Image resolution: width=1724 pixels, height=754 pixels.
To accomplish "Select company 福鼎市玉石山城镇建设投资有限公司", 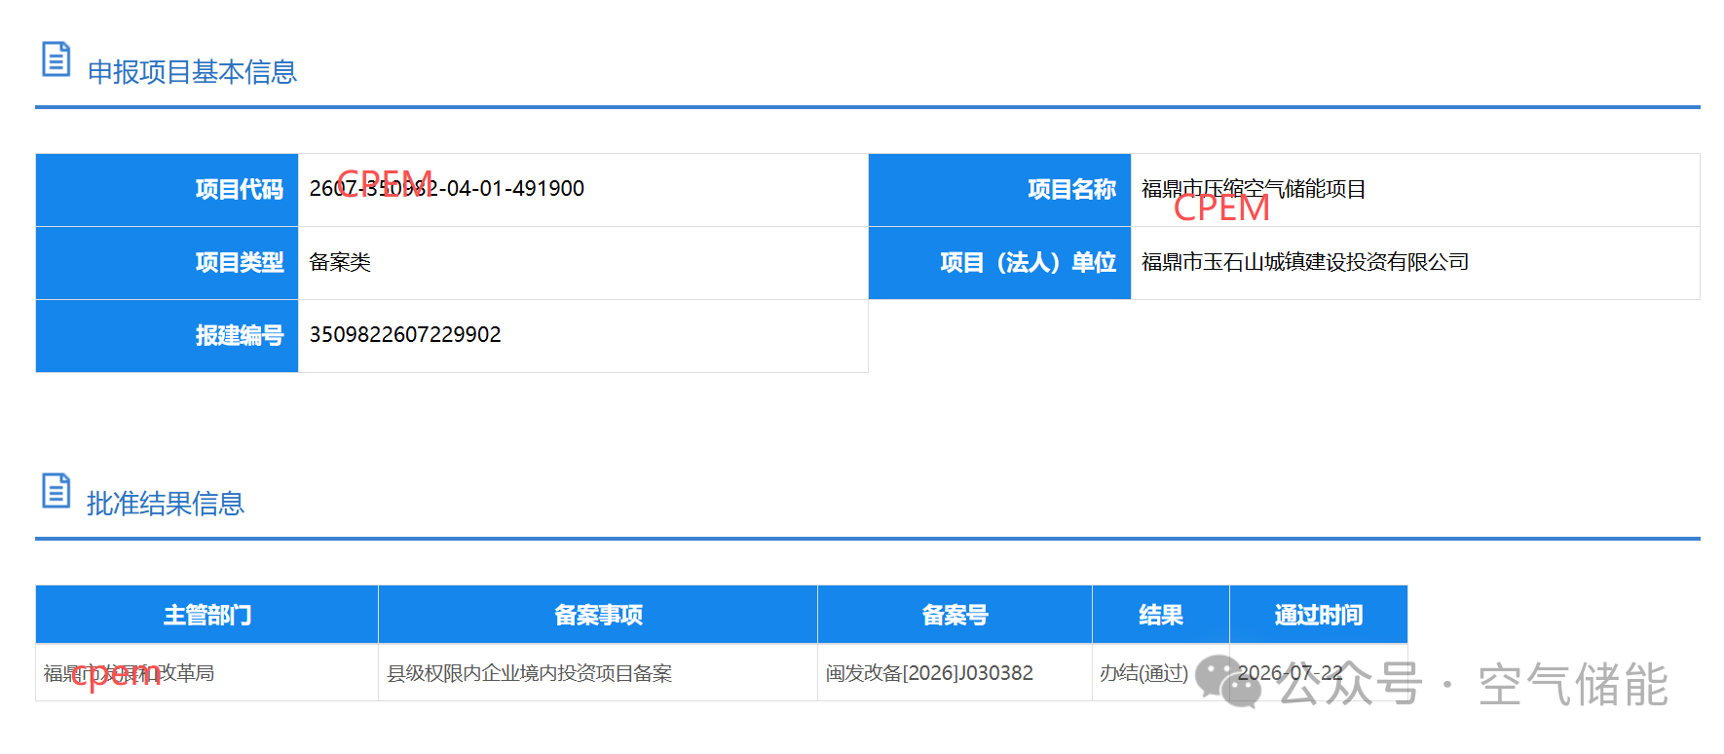I will [1305, 262].
